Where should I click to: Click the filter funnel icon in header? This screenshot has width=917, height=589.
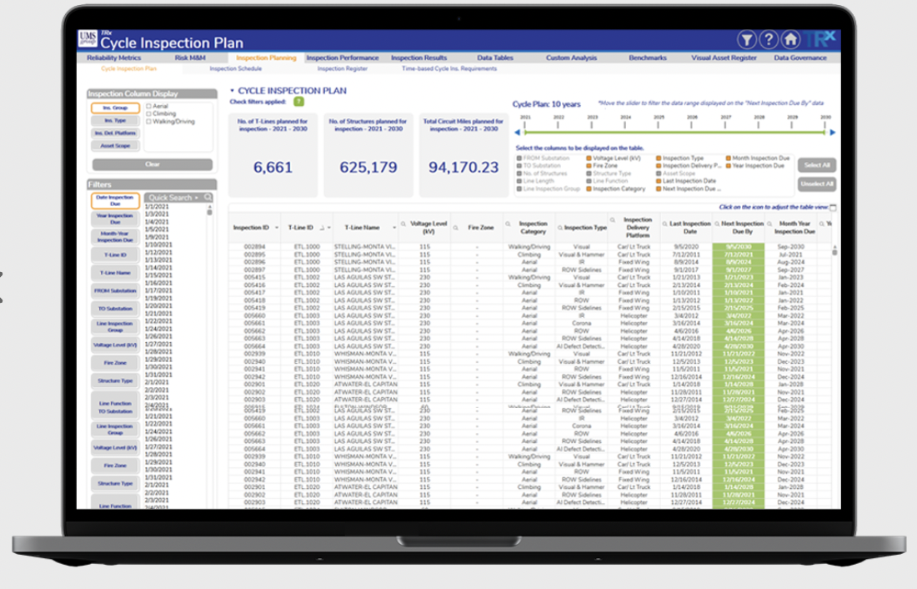click(746, 40)
